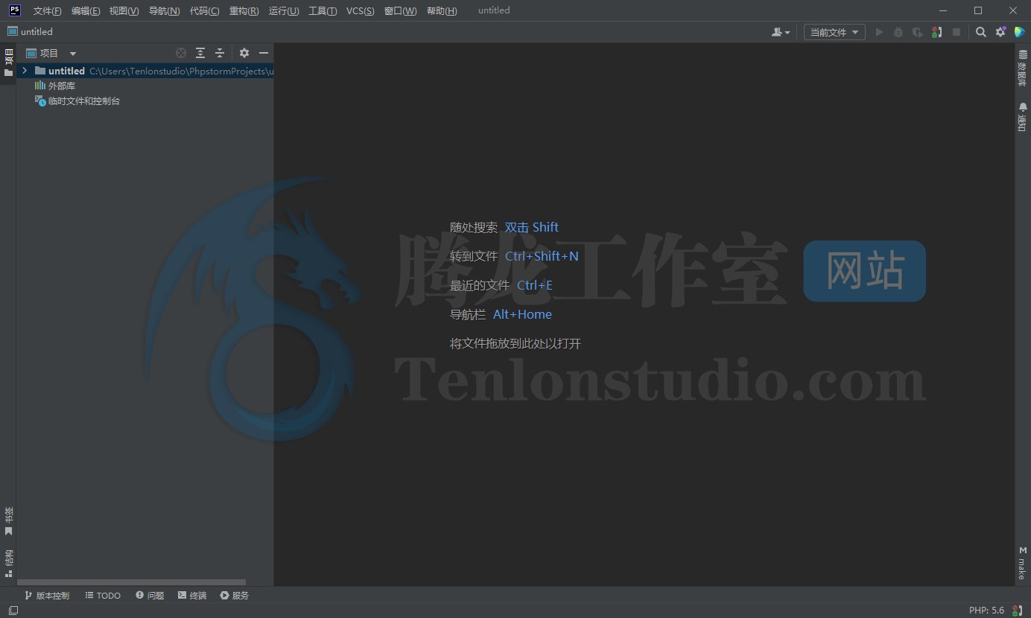Toggle the PHP debug listener phone icon
This screenshot has height=618, width=1031.
click(x=937, y=32)
